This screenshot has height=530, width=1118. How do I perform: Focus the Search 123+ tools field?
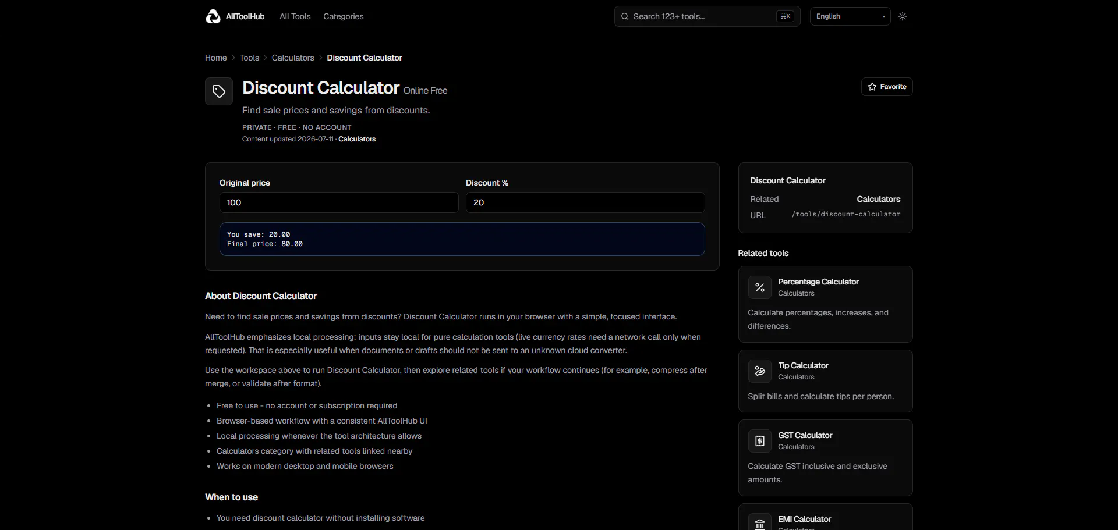(707, 16)
